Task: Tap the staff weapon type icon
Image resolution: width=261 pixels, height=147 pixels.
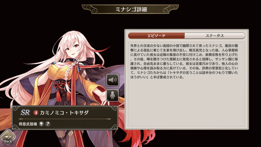Action: (48, 124)
